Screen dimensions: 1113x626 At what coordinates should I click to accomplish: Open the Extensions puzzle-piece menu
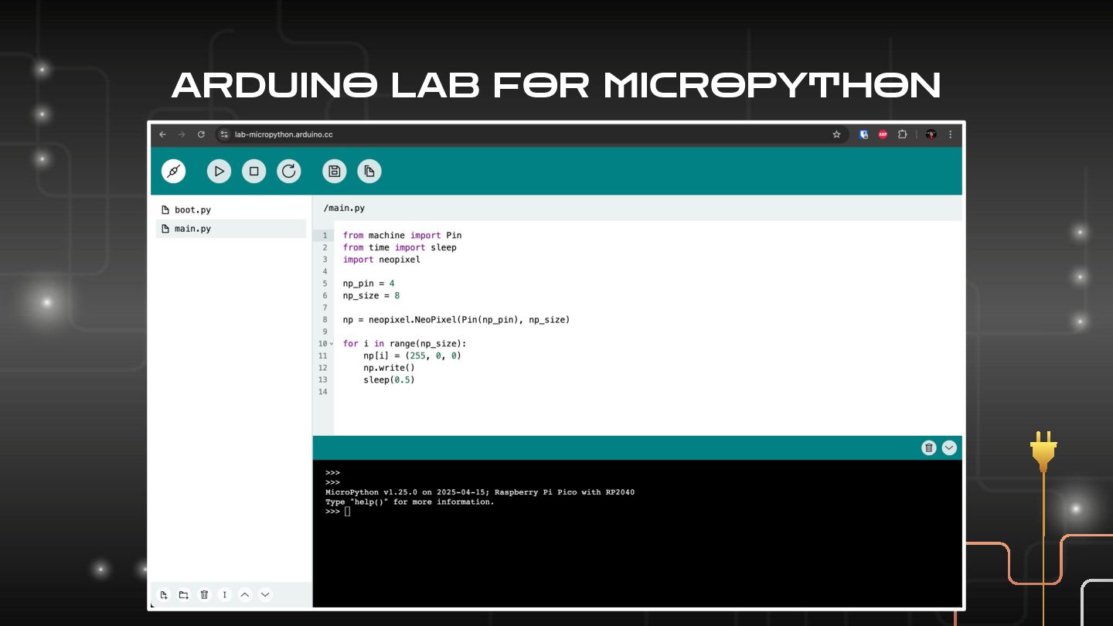tap(902, 134)
